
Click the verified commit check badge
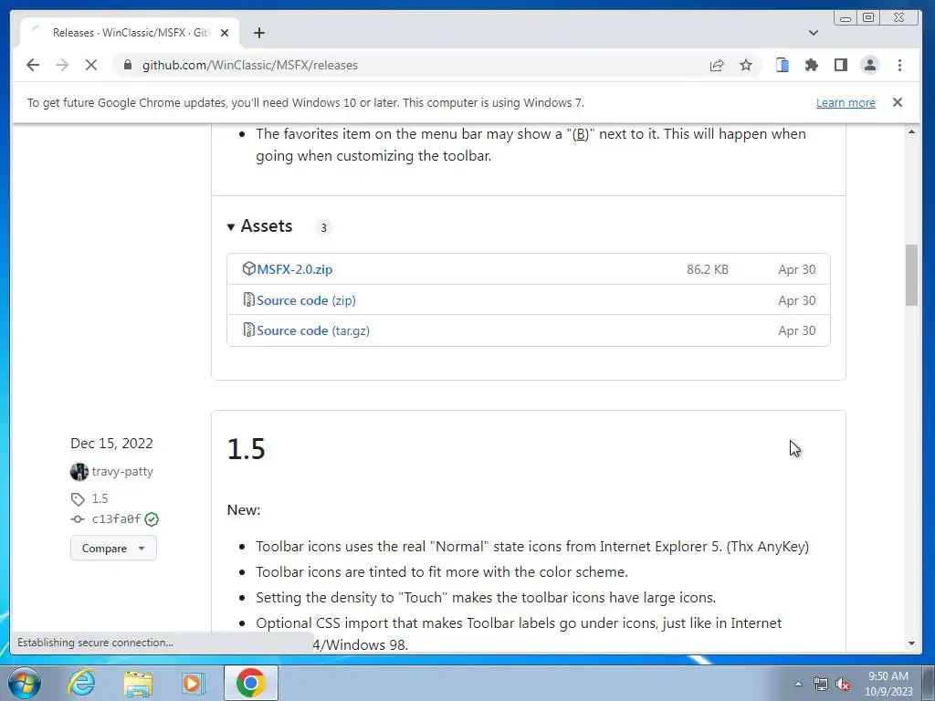pos(152,519)
